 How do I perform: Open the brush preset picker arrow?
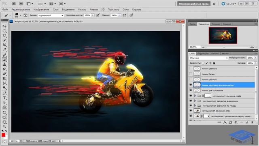pos(21,15)
